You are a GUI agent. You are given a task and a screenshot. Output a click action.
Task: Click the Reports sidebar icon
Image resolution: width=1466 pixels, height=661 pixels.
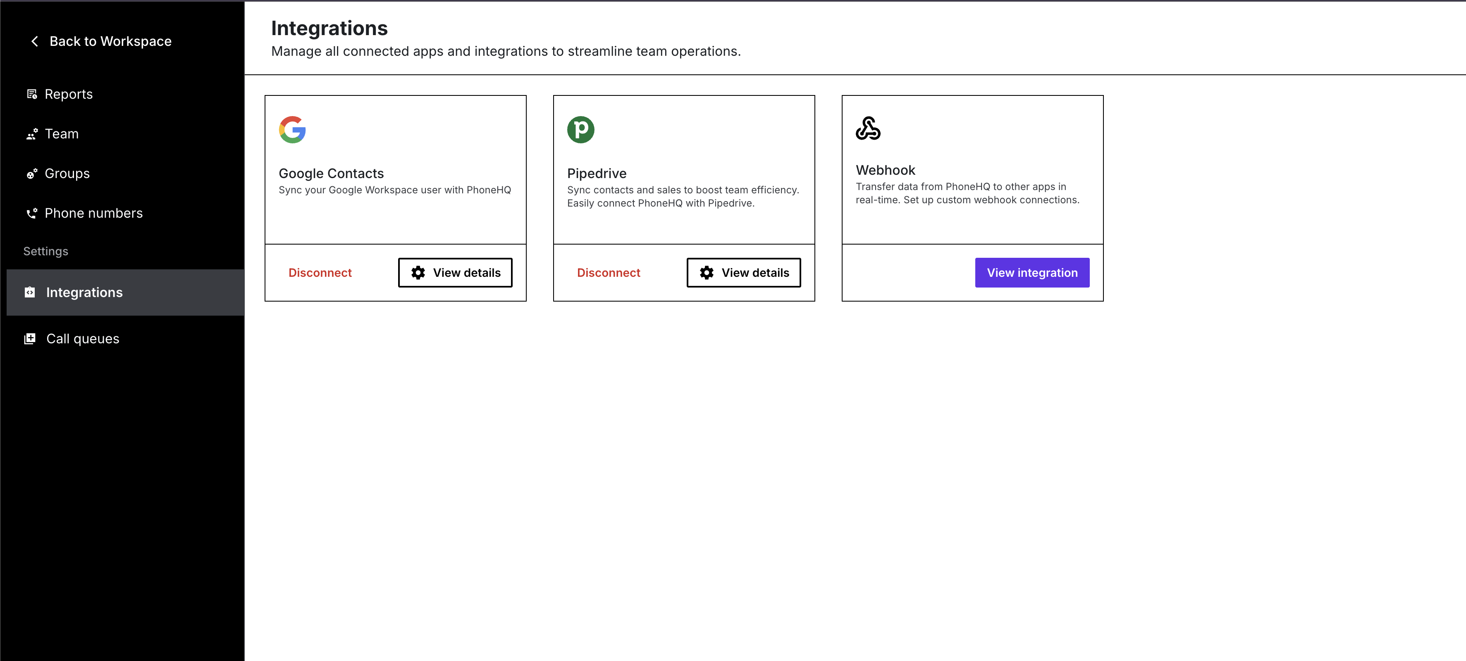click(x=32, y=95)
